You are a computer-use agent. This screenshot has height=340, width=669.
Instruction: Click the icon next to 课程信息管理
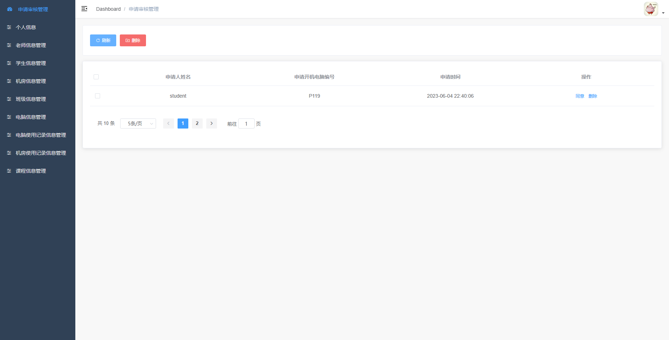pyautogui.click(x=9, y=171)
